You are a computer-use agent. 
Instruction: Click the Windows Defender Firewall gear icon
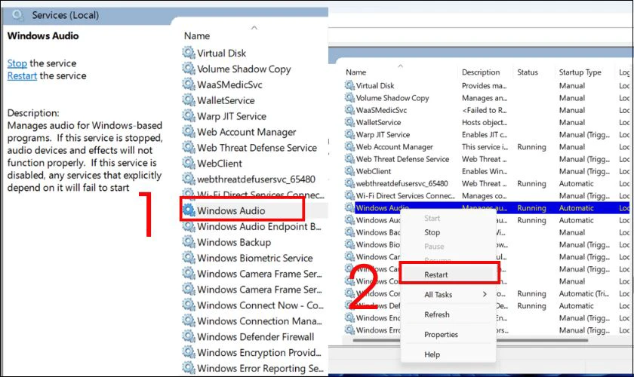(x=188, y=336)
